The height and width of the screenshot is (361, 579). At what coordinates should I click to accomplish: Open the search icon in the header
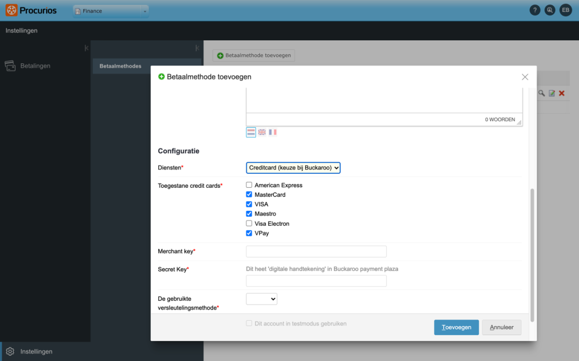point(550,10)
